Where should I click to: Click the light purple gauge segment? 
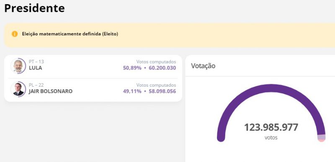[322, 137]
